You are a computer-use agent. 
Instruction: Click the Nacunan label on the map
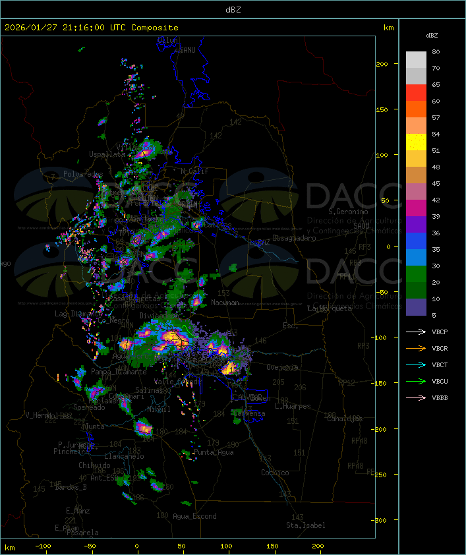224,303
